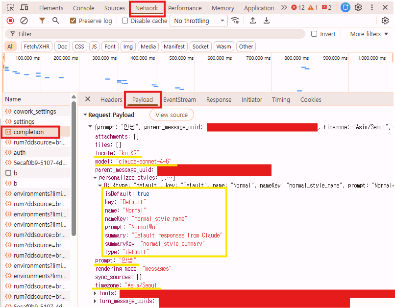Click the View source link
The image size is (395, 308).
pyautogui.click(x=171, y=115)
